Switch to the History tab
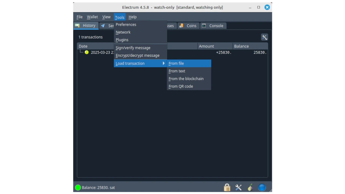This screenshot has height=194, width=345. pyautogui.click(x=86, y=26)
